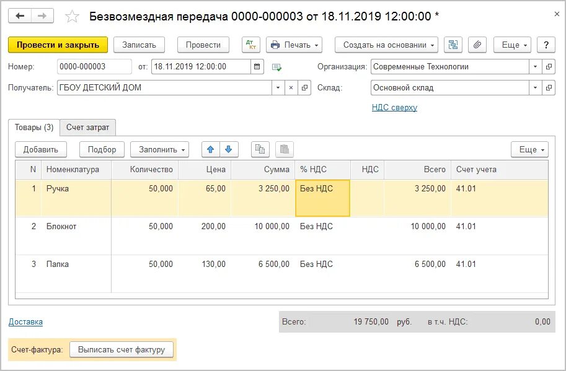Expand the Заполнить dropdown
The width and height of the screenshot is (566, 371).
[x=159, y=149]
